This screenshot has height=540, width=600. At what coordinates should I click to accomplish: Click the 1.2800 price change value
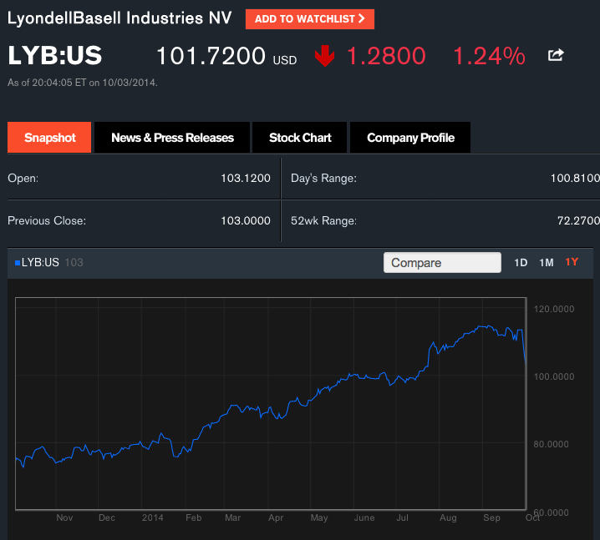pos(386,56)
